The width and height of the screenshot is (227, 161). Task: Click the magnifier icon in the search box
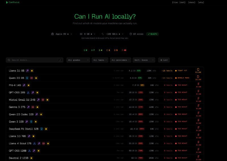pos(9,60)
